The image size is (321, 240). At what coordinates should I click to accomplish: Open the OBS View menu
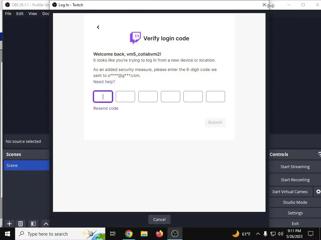click(33, 13)
